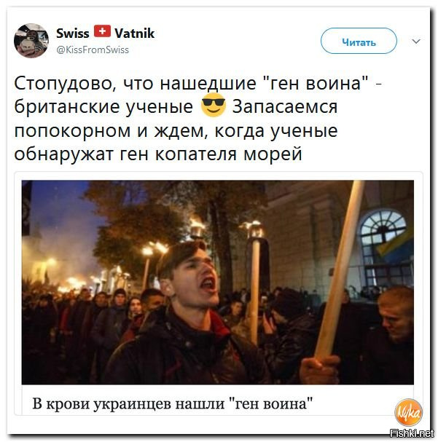438x442 pixels.
Task: Follow the account with the Читать button
Action: point(359,42)
